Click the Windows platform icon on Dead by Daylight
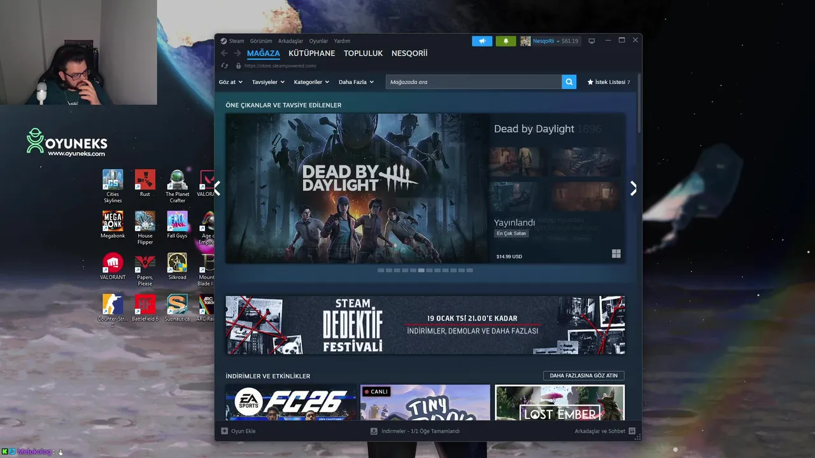Image resolution: width=815 pixels, height=458 pixels. coord(616,254)
